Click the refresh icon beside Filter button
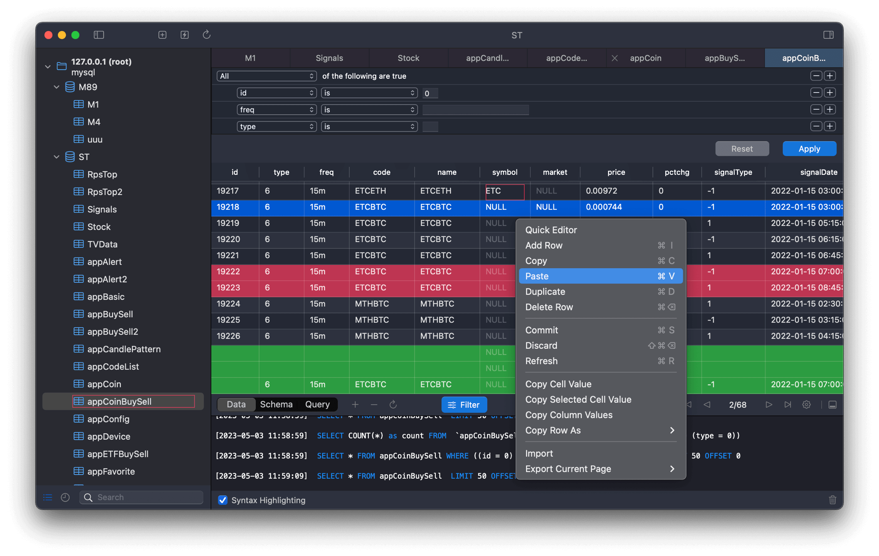The image size is (879, 556). (393, 404)
